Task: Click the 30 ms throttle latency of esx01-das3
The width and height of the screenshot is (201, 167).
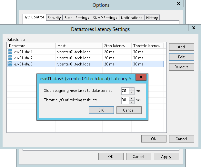Action: tap(138, 64)
